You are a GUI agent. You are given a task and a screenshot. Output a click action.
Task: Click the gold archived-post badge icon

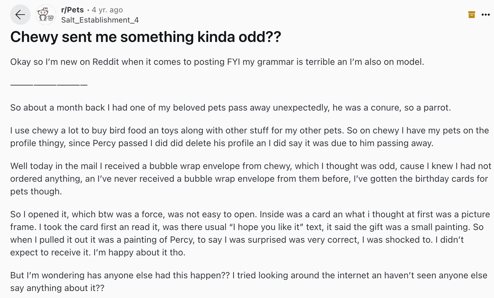point(471,14)
